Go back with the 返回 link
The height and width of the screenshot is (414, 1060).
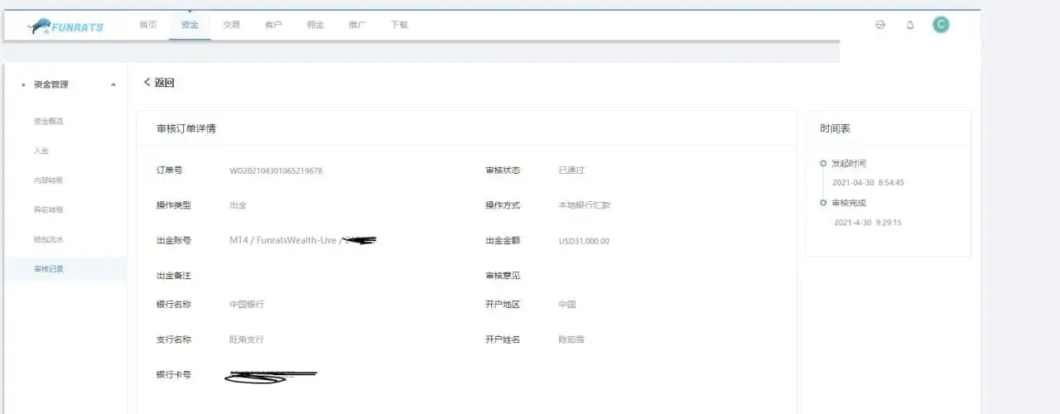tap(159, 82)
